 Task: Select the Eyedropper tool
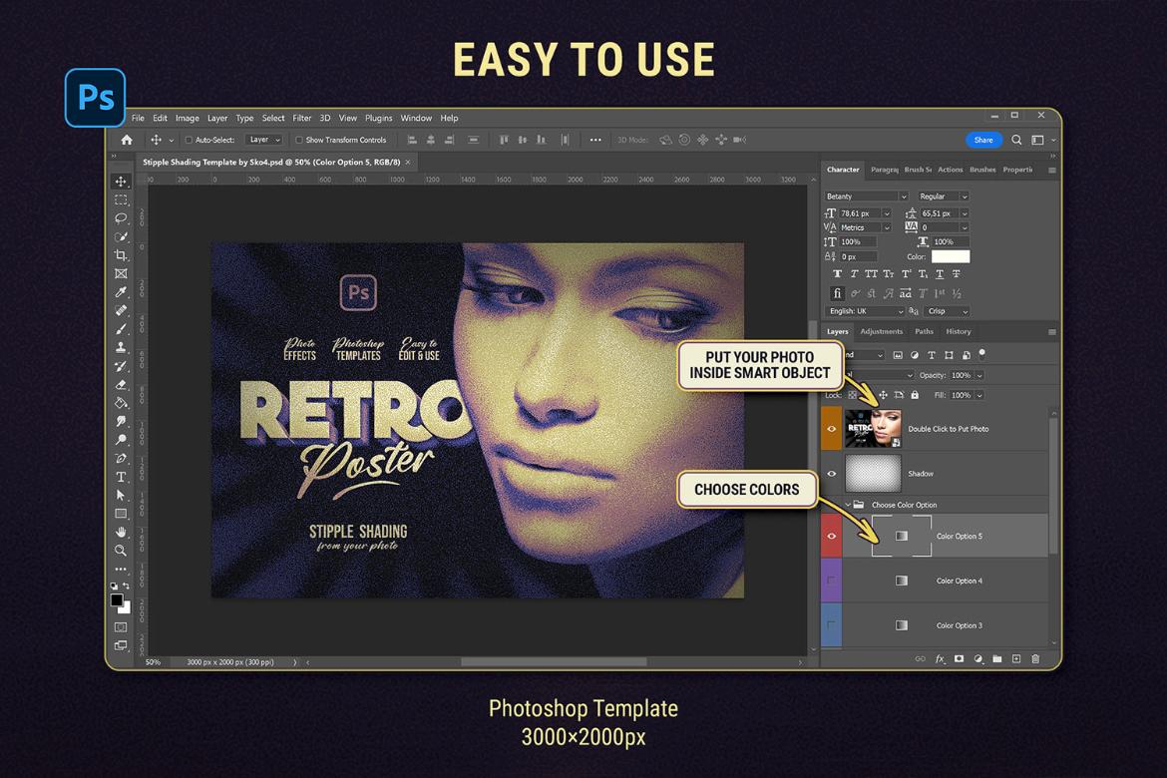121,292
